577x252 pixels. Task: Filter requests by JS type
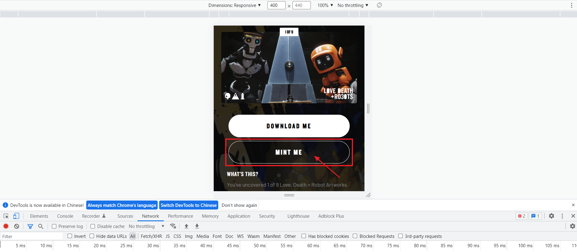pyautogui.click(x=168, y=236)
